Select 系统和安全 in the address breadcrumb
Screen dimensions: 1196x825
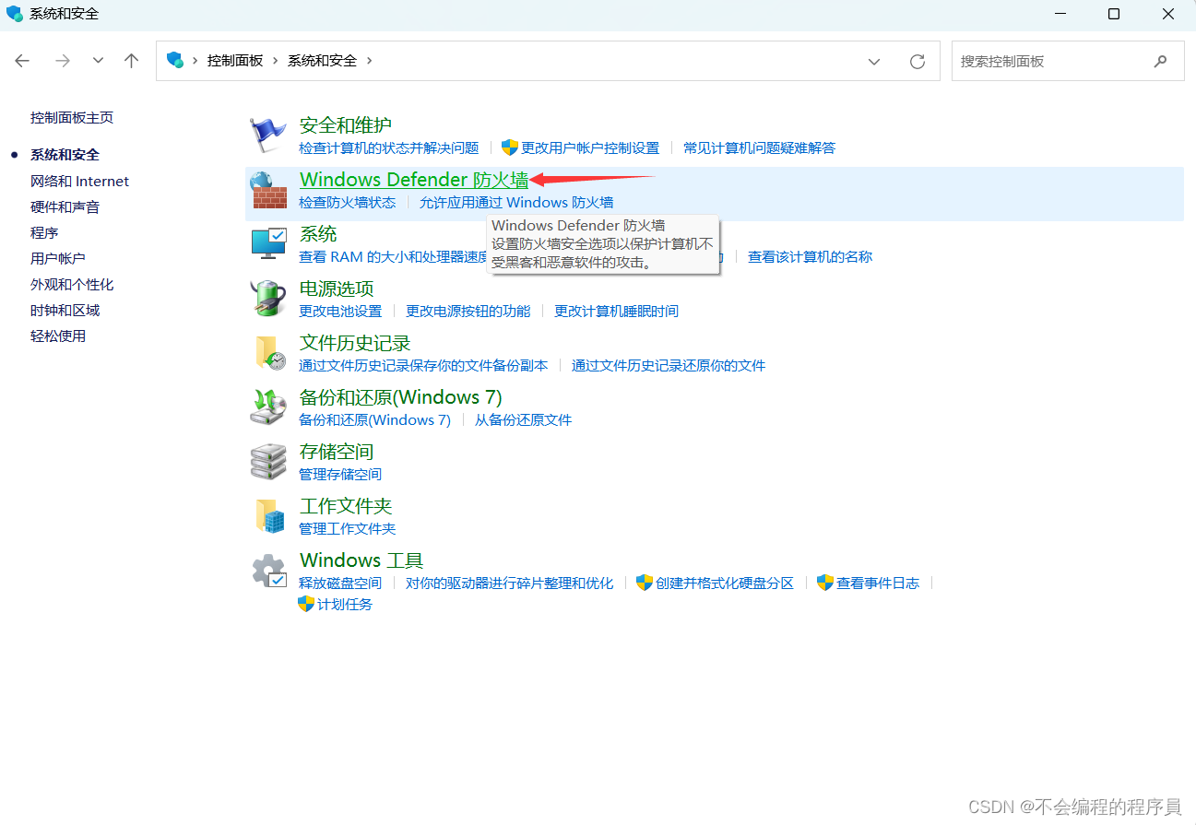322,61
